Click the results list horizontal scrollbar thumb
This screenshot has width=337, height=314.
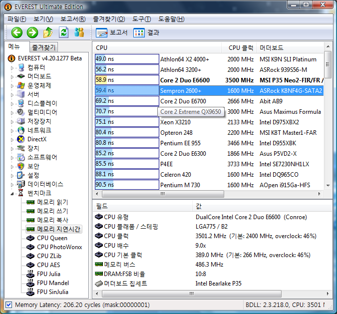(163, 194)
